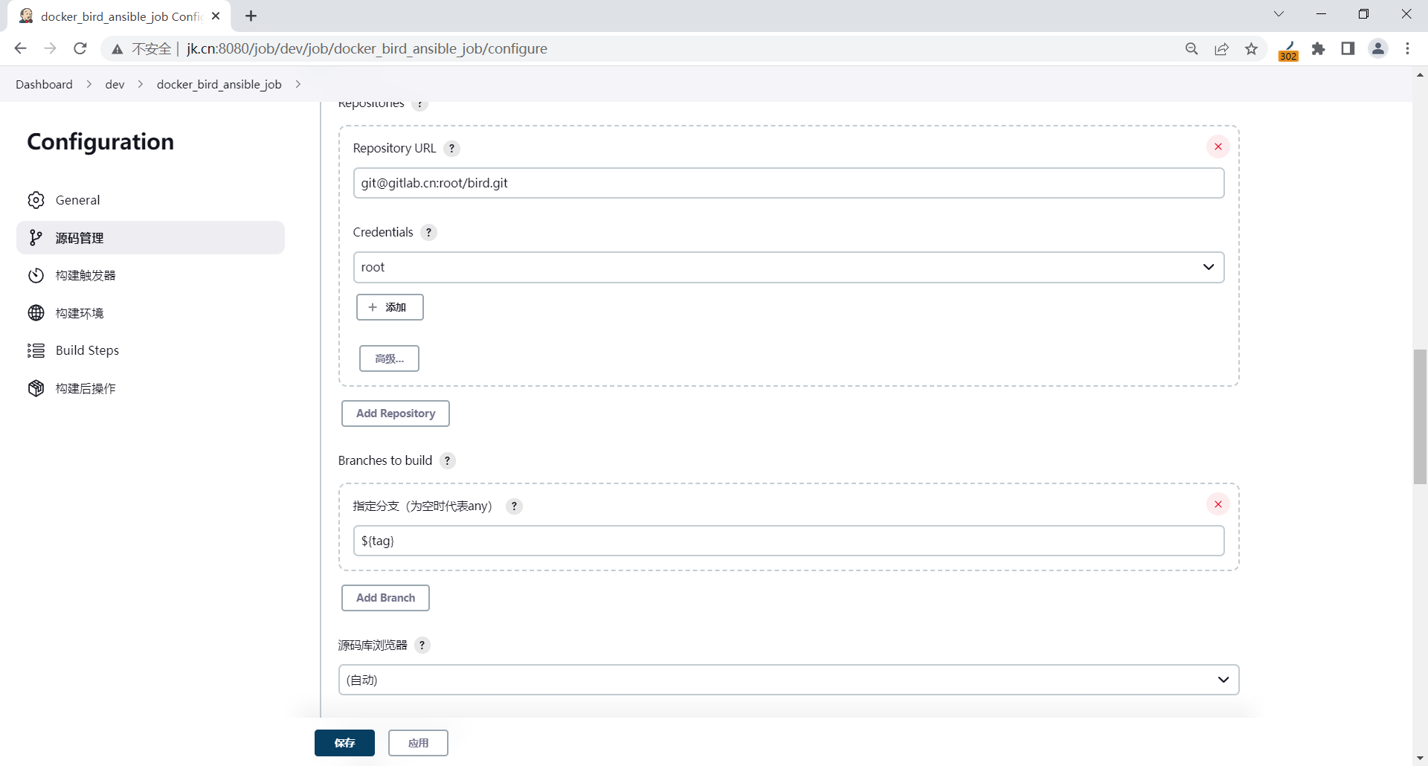Click the disabled browser forward arrow
Image resolution: width=1428 pixels, height=766 pixels.
(x=50, y=48)
